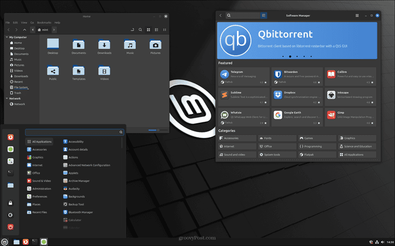Browse the Games software category
The image size is (395, 246).
317,138
